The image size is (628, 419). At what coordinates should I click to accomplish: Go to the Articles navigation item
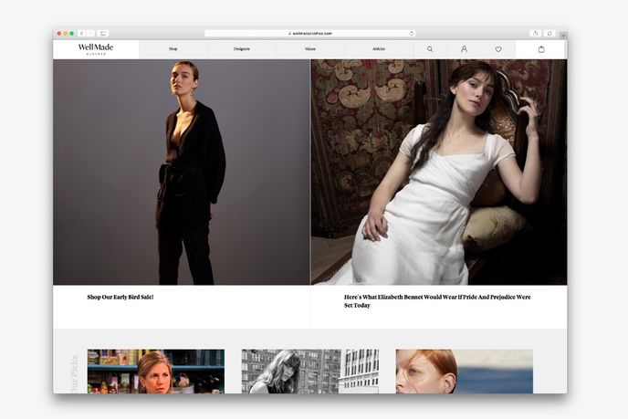tap(379, 49)
